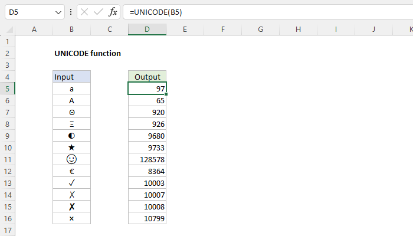Select input cell containing uppercase A
The image size is (413, 236).
(71, 101)
